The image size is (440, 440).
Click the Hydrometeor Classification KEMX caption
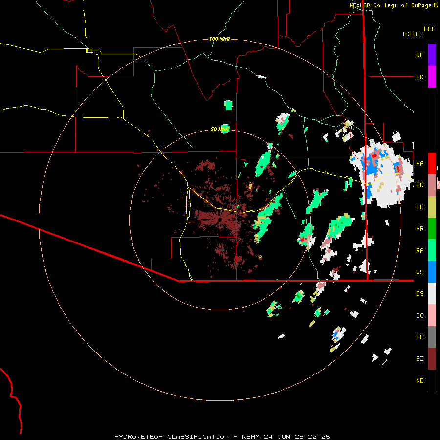(222, 437)
